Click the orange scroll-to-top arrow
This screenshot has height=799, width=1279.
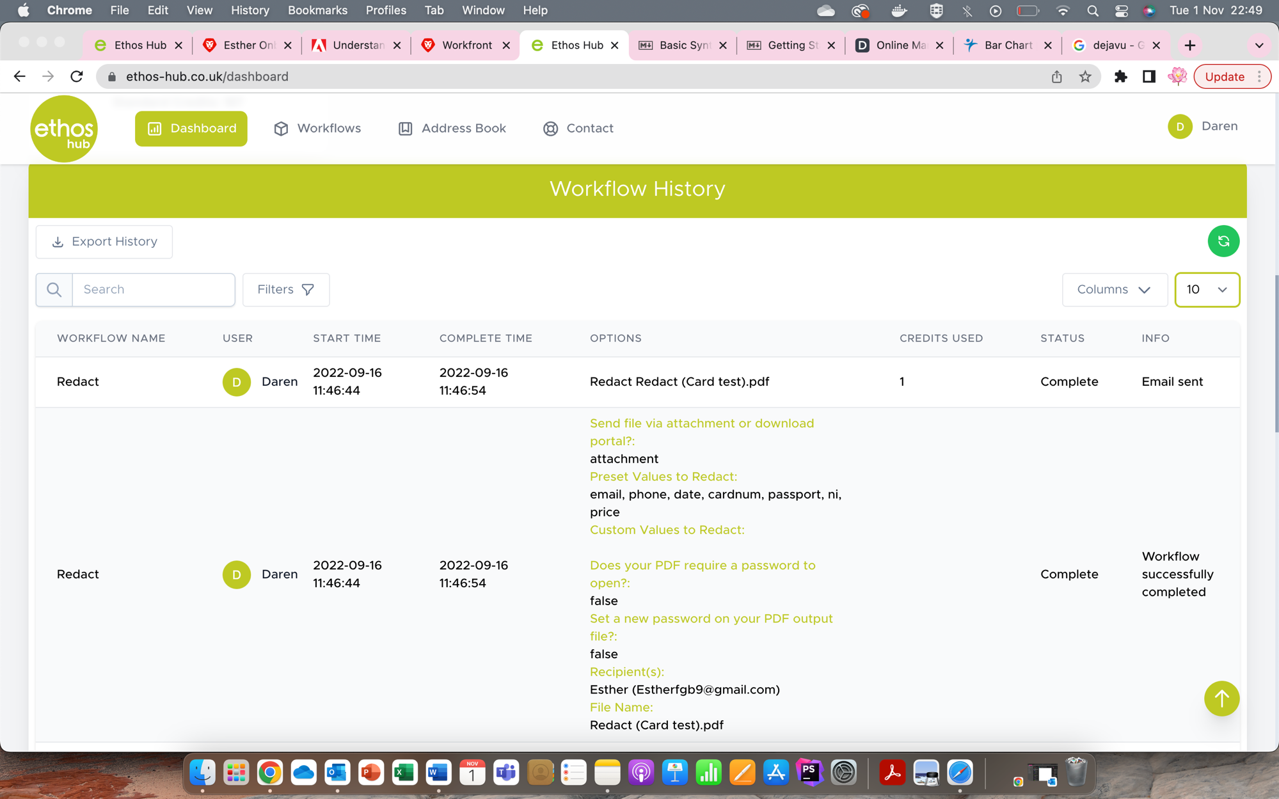tap(1221, 699)
